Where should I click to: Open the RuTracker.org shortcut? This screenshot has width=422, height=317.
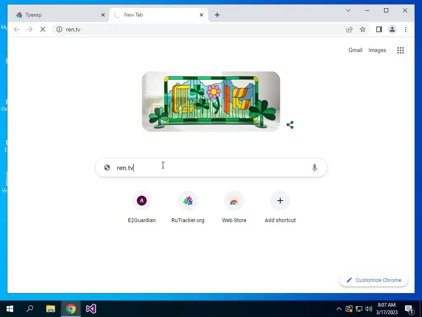pos(188,207)
